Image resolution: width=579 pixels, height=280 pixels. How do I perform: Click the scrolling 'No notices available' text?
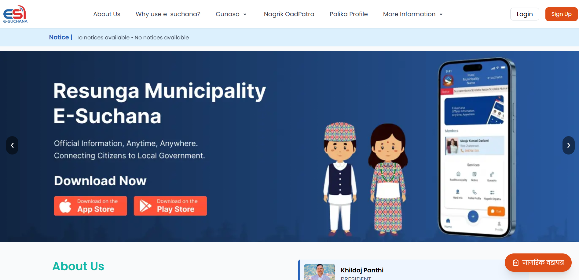[x=134, y=38]
